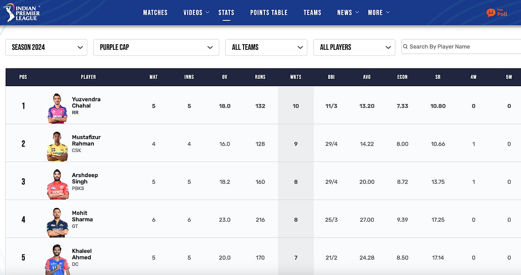Viewport: 521px width, 275px height.
Task: Click the search magnifier icon
Action: [x=405, y=47]
